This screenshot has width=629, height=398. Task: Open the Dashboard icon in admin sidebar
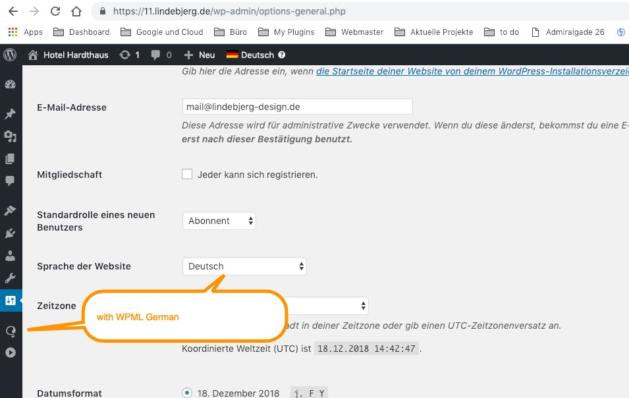click(10, 84)
